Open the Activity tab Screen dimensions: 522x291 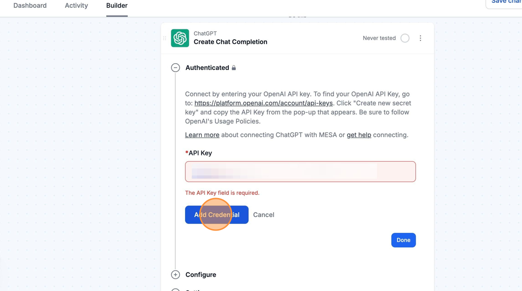[76, 6]
